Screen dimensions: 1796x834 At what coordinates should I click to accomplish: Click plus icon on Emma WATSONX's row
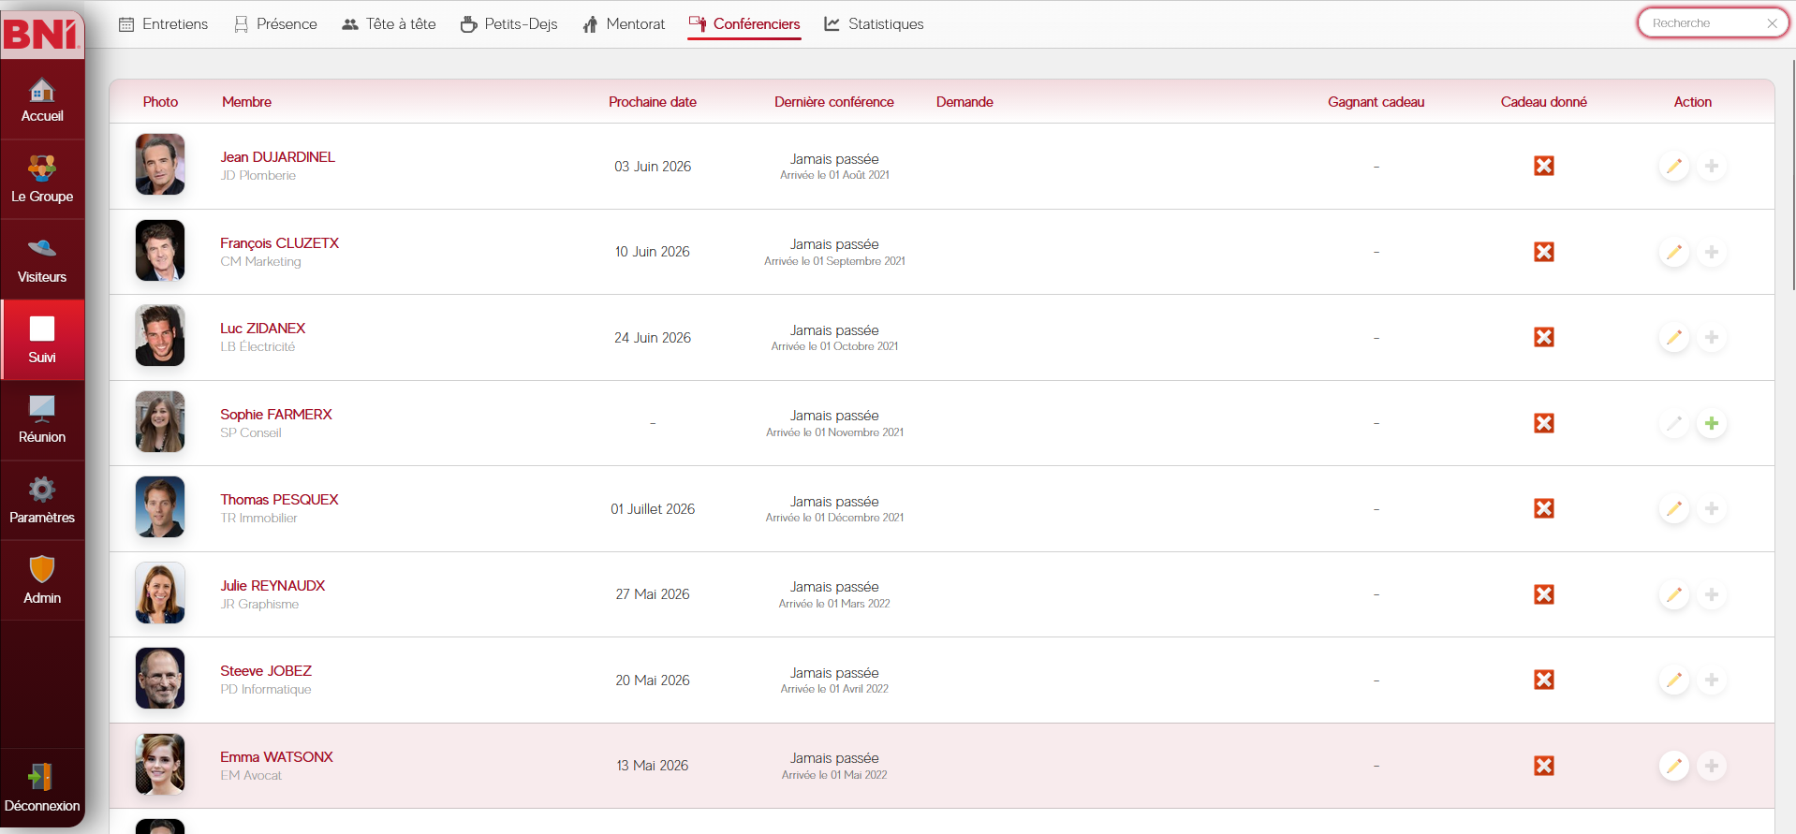[x=1712, y=766]
